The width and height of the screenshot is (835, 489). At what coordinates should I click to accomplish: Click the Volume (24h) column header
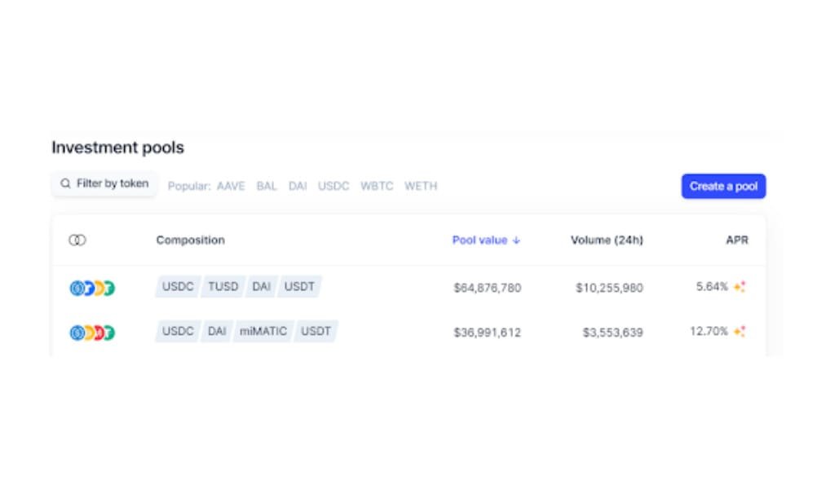[x=607, y=240]
